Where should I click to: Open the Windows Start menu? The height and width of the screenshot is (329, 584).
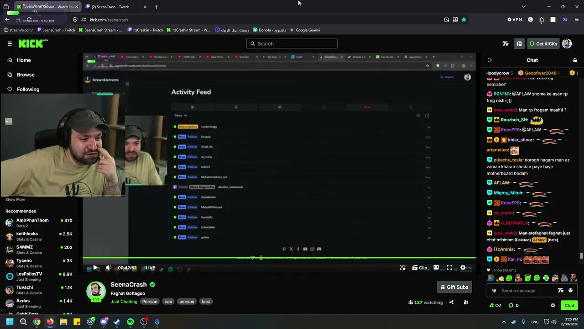coord(10,322)
